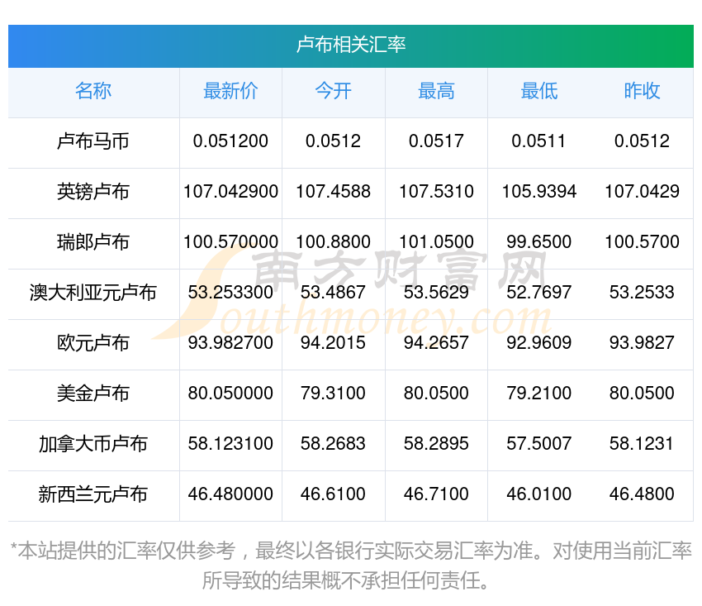Select the 瑞郎卢布 row name
Image resolution: width=702 pixels, height=606 pixels.
(x=93, y=242)
